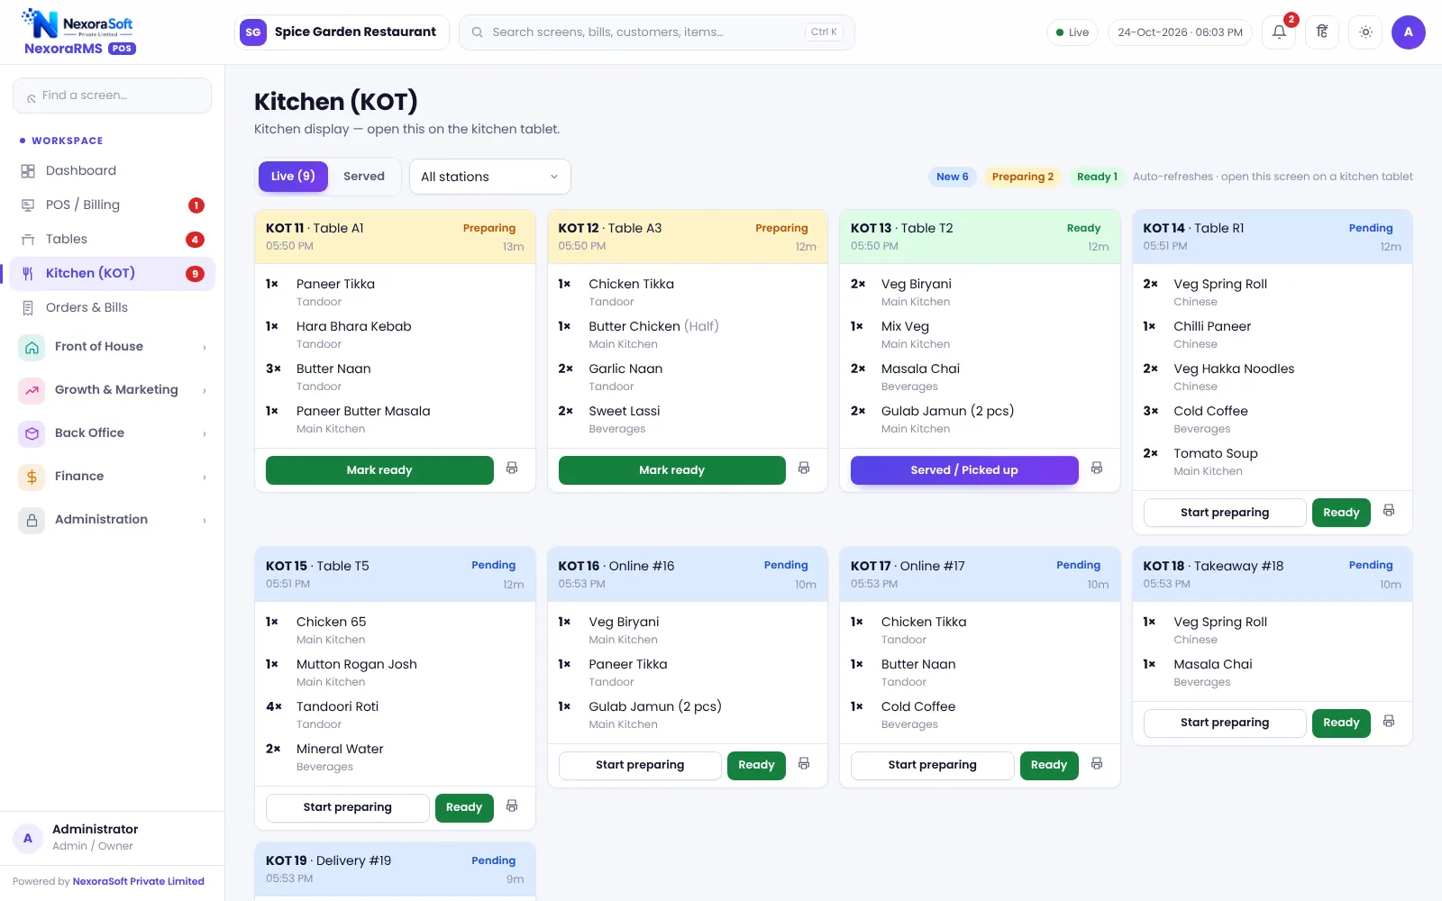Print KOT 16 order ticket icon
Image resolution: width=1442 pixels, height=901 pixels.
(x=804, y=764)
